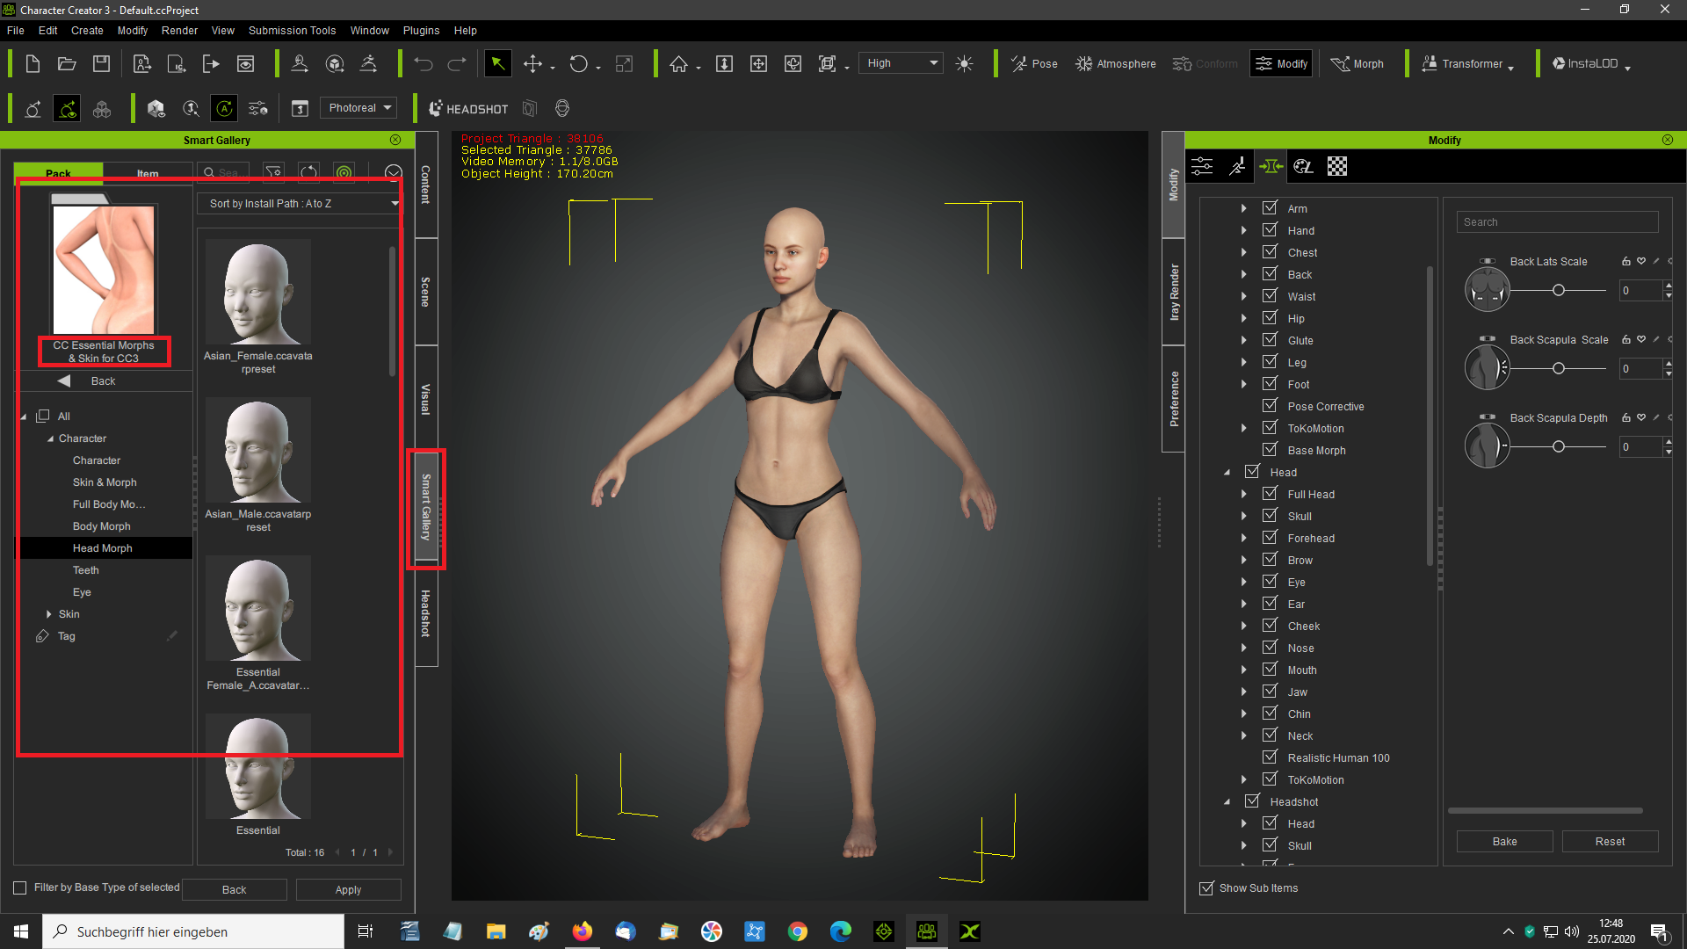Image resolution: width=1687 pixels, height=949 pixels.
Task: Toggle the Headshot group checkbox
Action: point(1252,801)
